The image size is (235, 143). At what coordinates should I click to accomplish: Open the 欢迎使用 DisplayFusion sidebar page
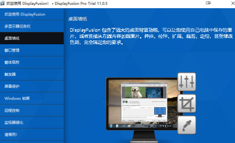tap(32, 14)
